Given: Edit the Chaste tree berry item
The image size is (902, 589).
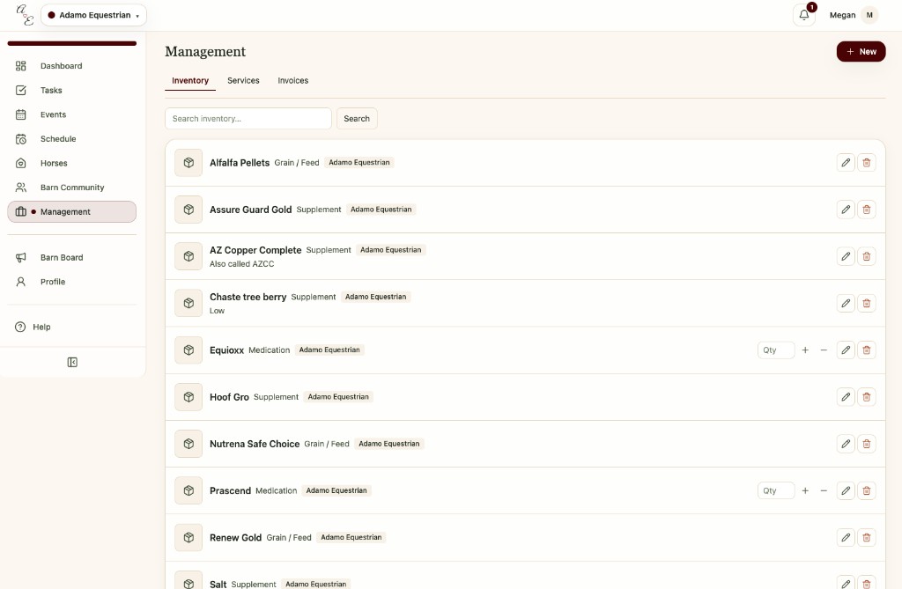Looking at the screenshot, I should pyautogui.click(x=845, y=303).
